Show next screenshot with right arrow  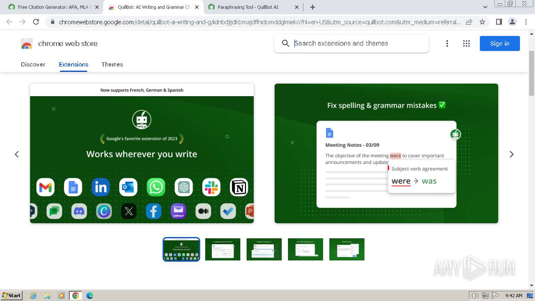(512, 154)
